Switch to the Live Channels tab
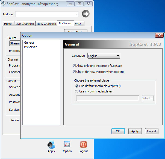The height and width of the screenshot is (159, 165). pyautogui.click(x=25, y=24)
